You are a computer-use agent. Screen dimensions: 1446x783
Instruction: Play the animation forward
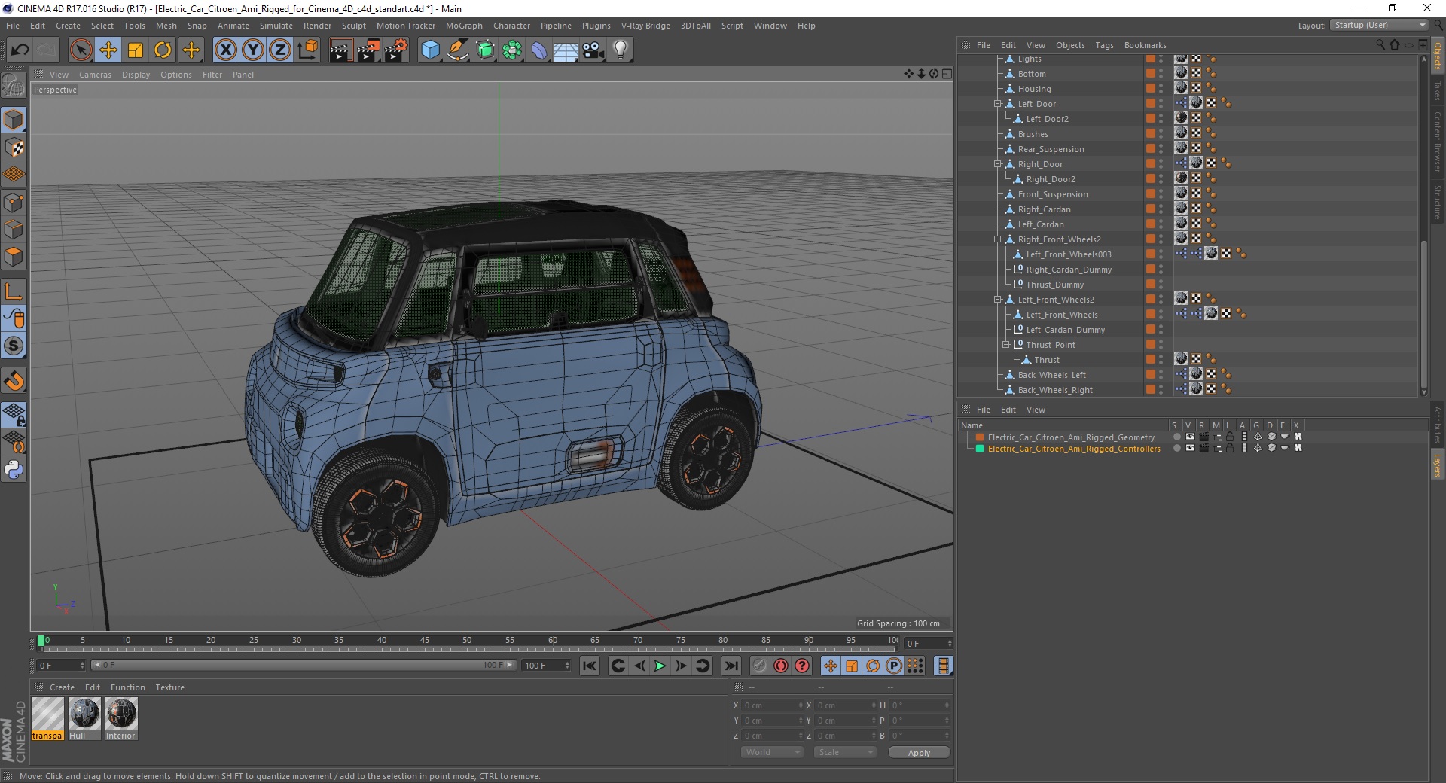pyautogui.click(x=660, y=666)
